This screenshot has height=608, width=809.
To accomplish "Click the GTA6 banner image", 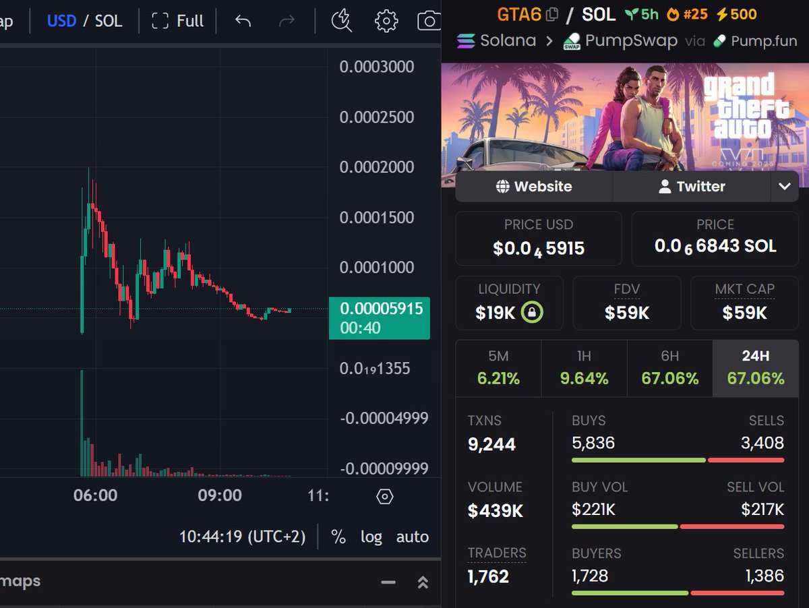I will click(x=625, y=125).
